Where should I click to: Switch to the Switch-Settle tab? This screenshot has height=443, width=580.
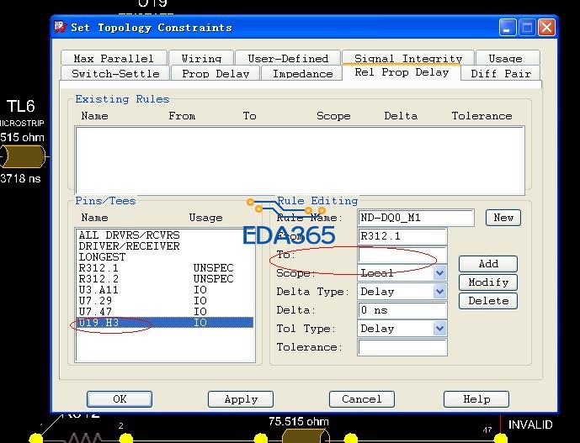pyautogui.click(x=115, y=73)
